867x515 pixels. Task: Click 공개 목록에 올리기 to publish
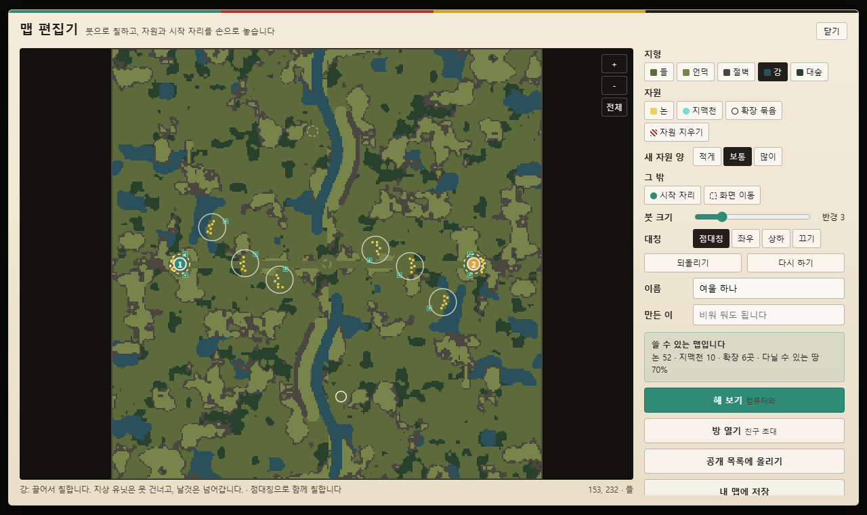[744, 461]
